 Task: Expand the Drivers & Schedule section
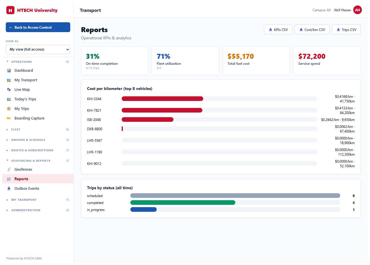point(38,140)
